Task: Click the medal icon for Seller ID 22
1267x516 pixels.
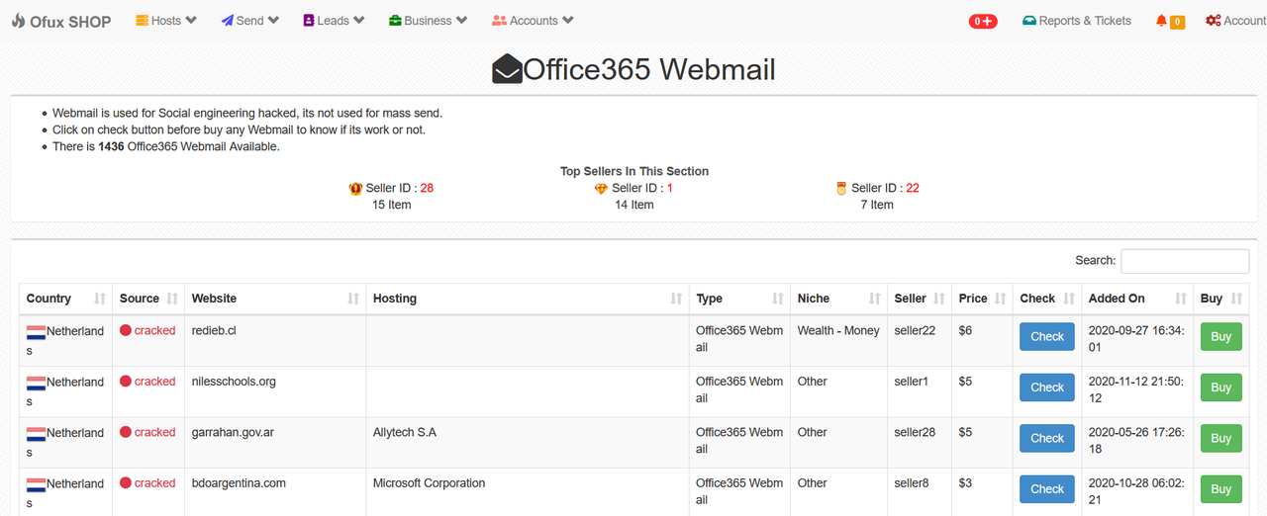Action: (x=841, y=188)
